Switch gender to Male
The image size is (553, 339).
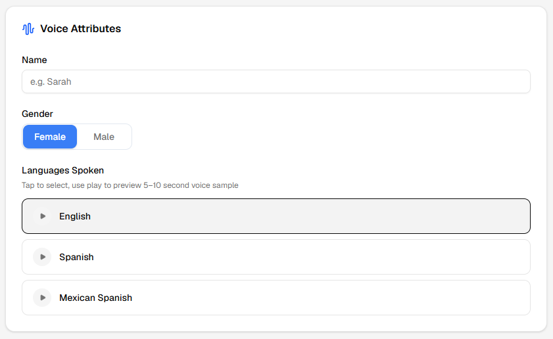point(104,137)
